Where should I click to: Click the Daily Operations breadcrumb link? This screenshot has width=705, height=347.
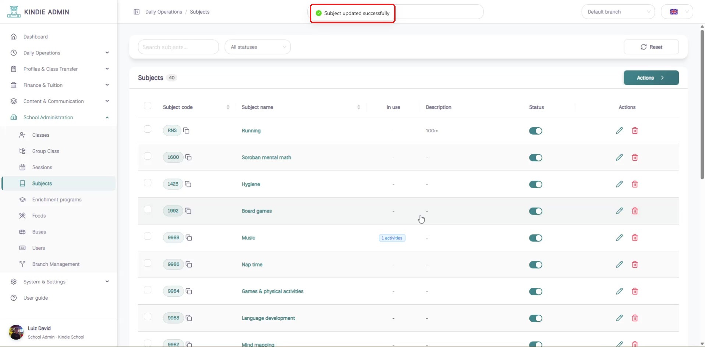tap(164, 12)
